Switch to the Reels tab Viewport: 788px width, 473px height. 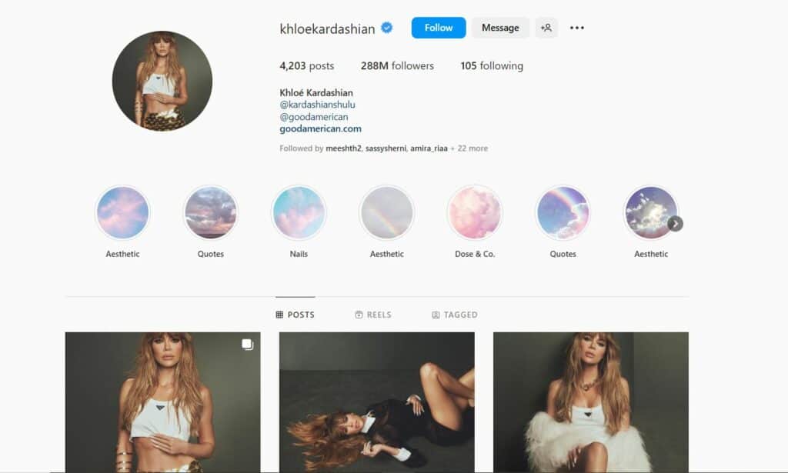pos(373,315)
